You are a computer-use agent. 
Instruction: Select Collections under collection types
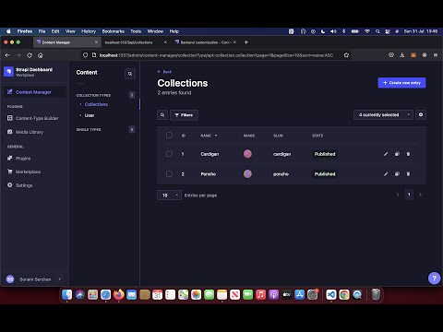96,104
